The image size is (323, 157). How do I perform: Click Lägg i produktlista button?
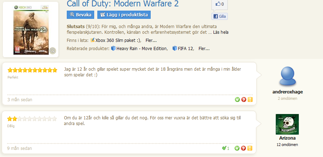124,15
